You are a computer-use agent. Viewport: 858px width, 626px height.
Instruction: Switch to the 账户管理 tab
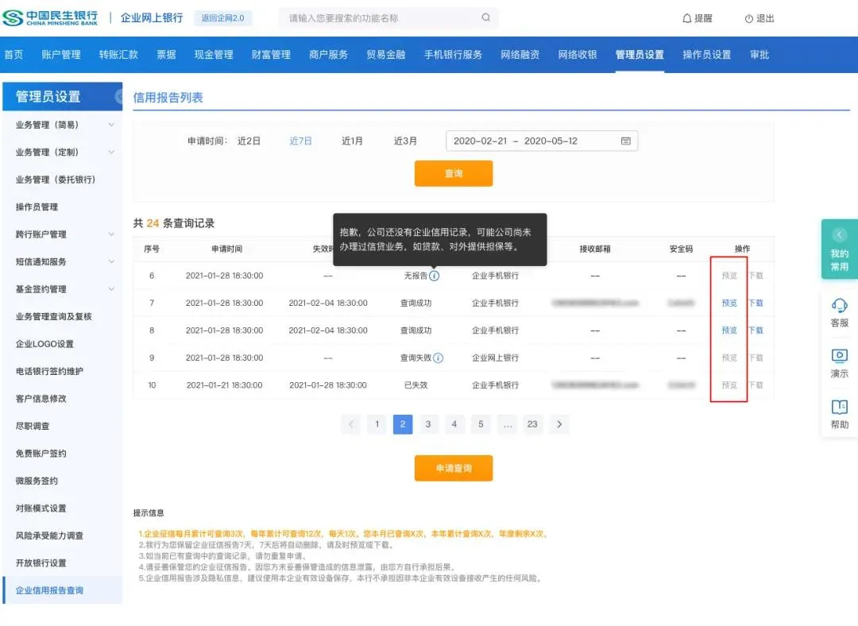pyautogui.click(x=64, y=54)
